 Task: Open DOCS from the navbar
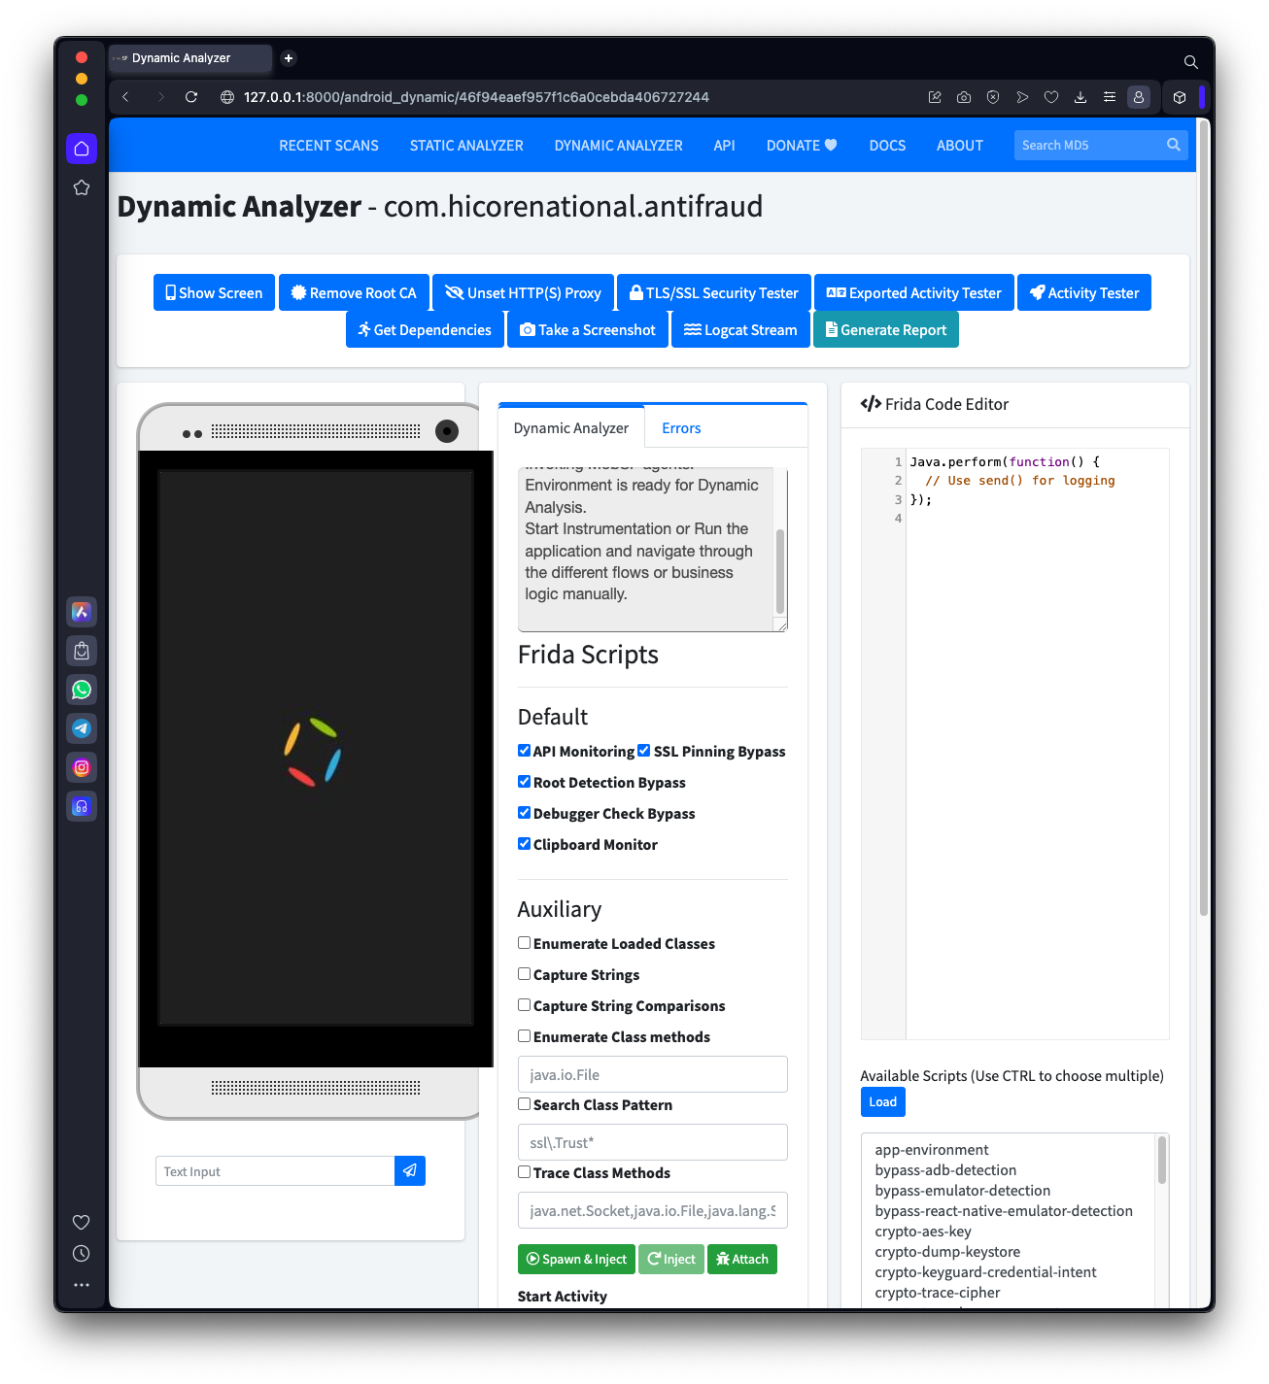887,146
